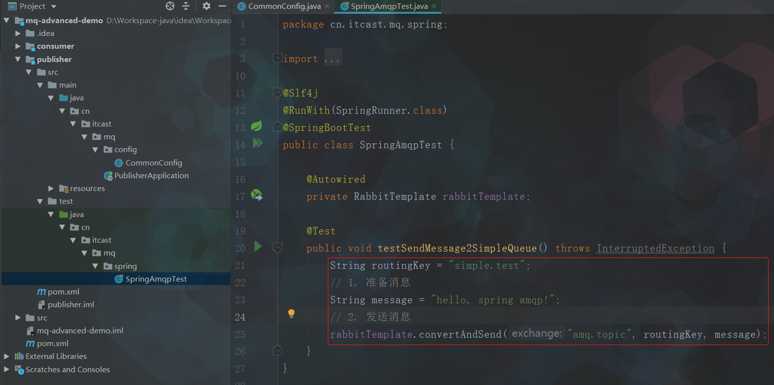
Task: Expand the consumer module
Action: tap(18, 46)
